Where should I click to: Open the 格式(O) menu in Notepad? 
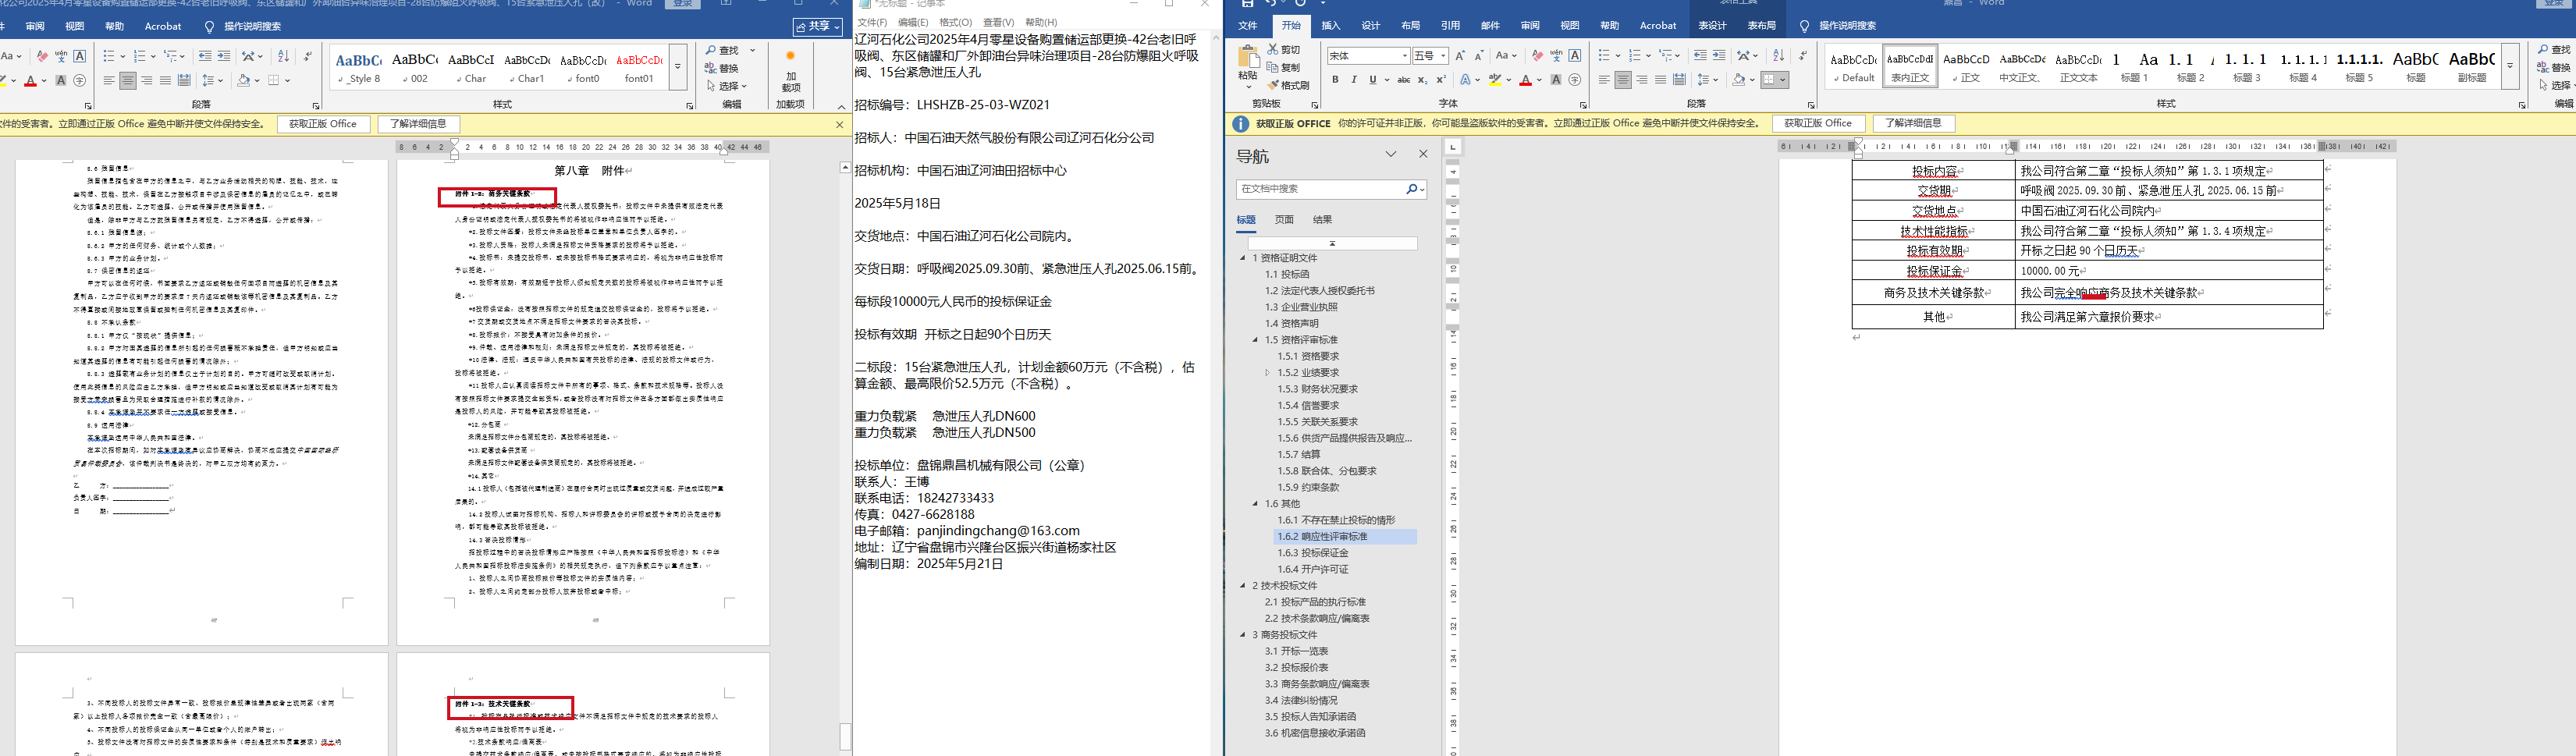[955, 22]
